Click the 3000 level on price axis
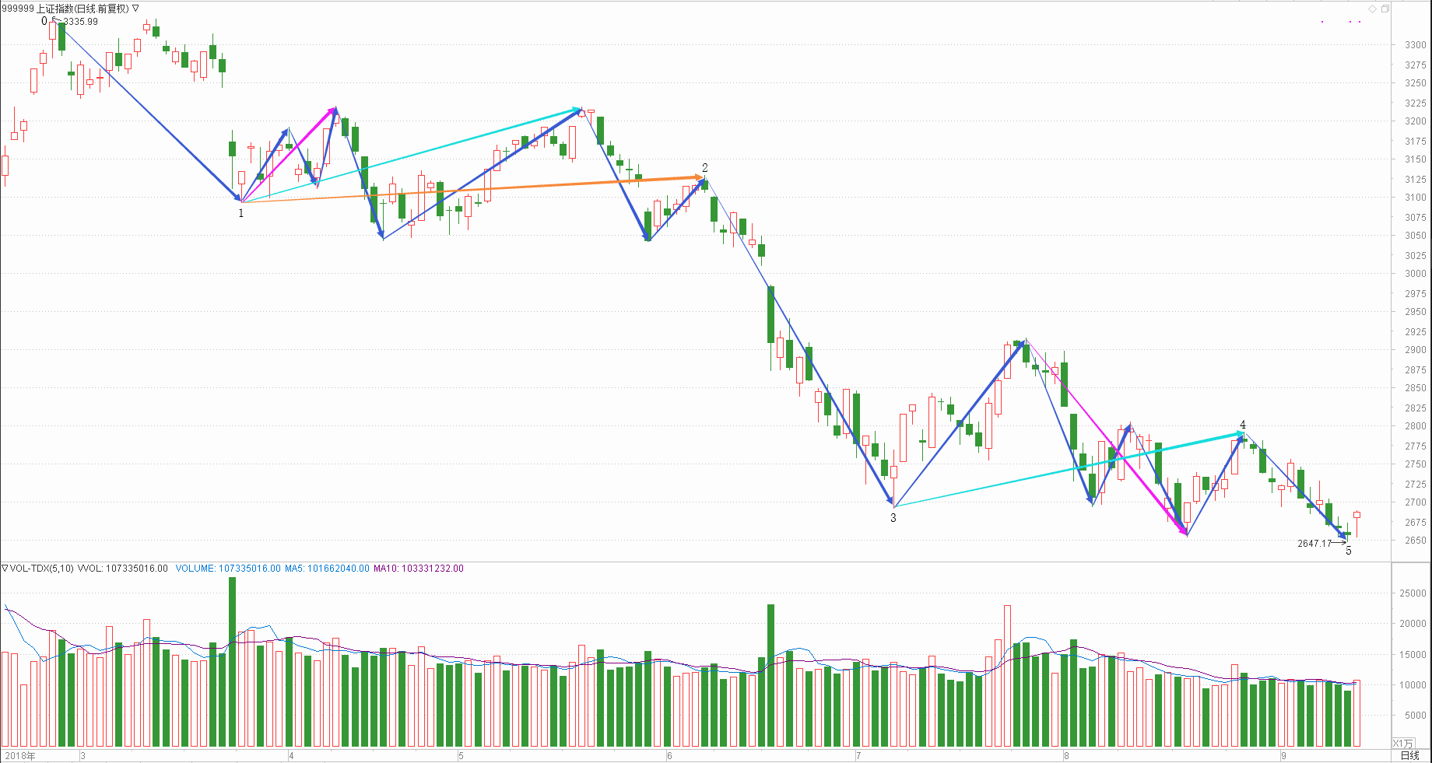The image size is (1432, 763). pyautogui.click(x=1415, y=274)
